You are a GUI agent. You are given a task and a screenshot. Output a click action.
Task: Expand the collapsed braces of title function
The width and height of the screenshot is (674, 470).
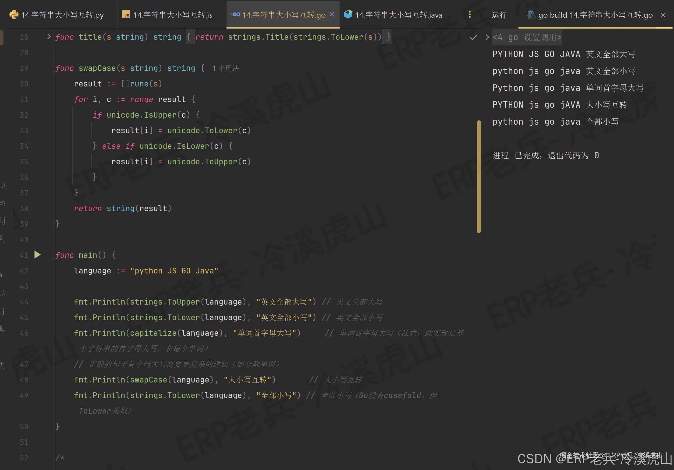pos(190,37)
